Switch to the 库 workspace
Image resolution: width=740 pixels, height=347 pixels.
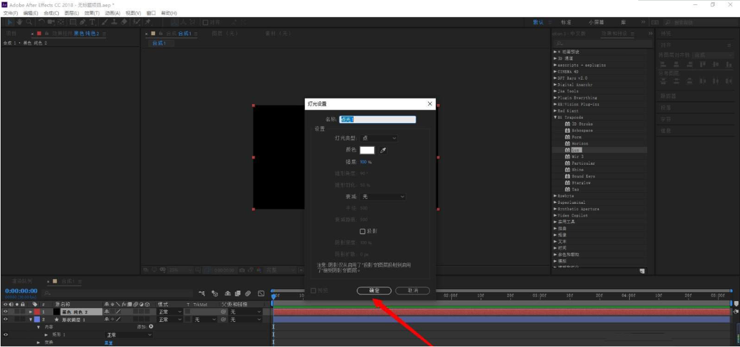624,22
